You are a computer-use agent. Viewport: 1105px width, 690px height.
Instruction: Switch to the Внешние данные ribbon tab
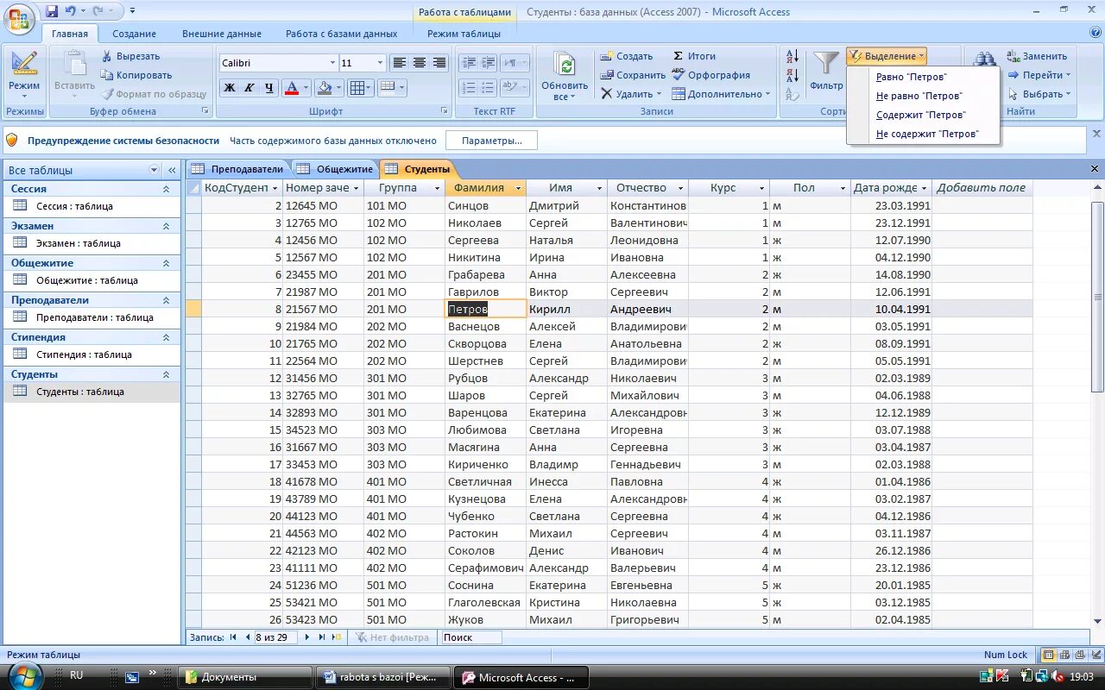[x=222, y=34]
